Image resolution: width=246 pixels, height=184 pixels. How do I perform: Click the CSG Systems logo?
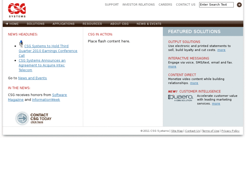point(17,10)
